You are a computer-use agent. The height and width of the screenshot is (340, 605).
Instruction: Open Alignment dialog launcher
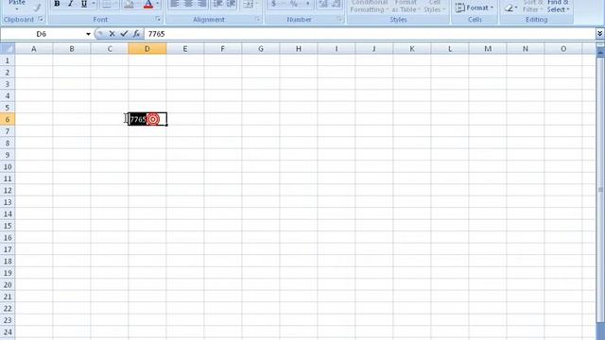pos(258,19)
